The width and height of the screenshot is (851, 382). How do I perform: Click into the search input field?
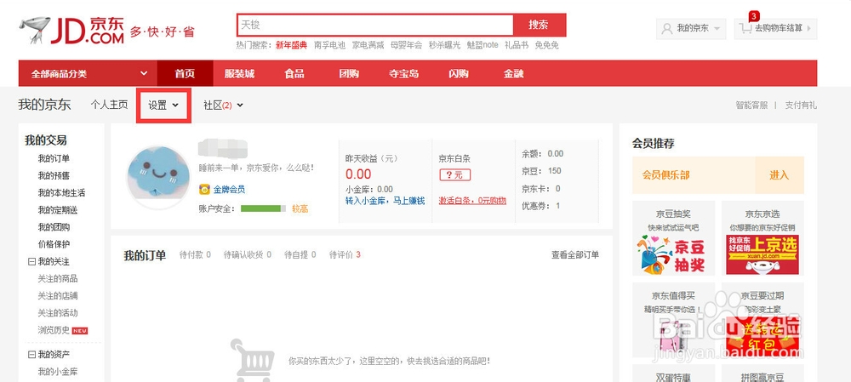tap(375, 25)
